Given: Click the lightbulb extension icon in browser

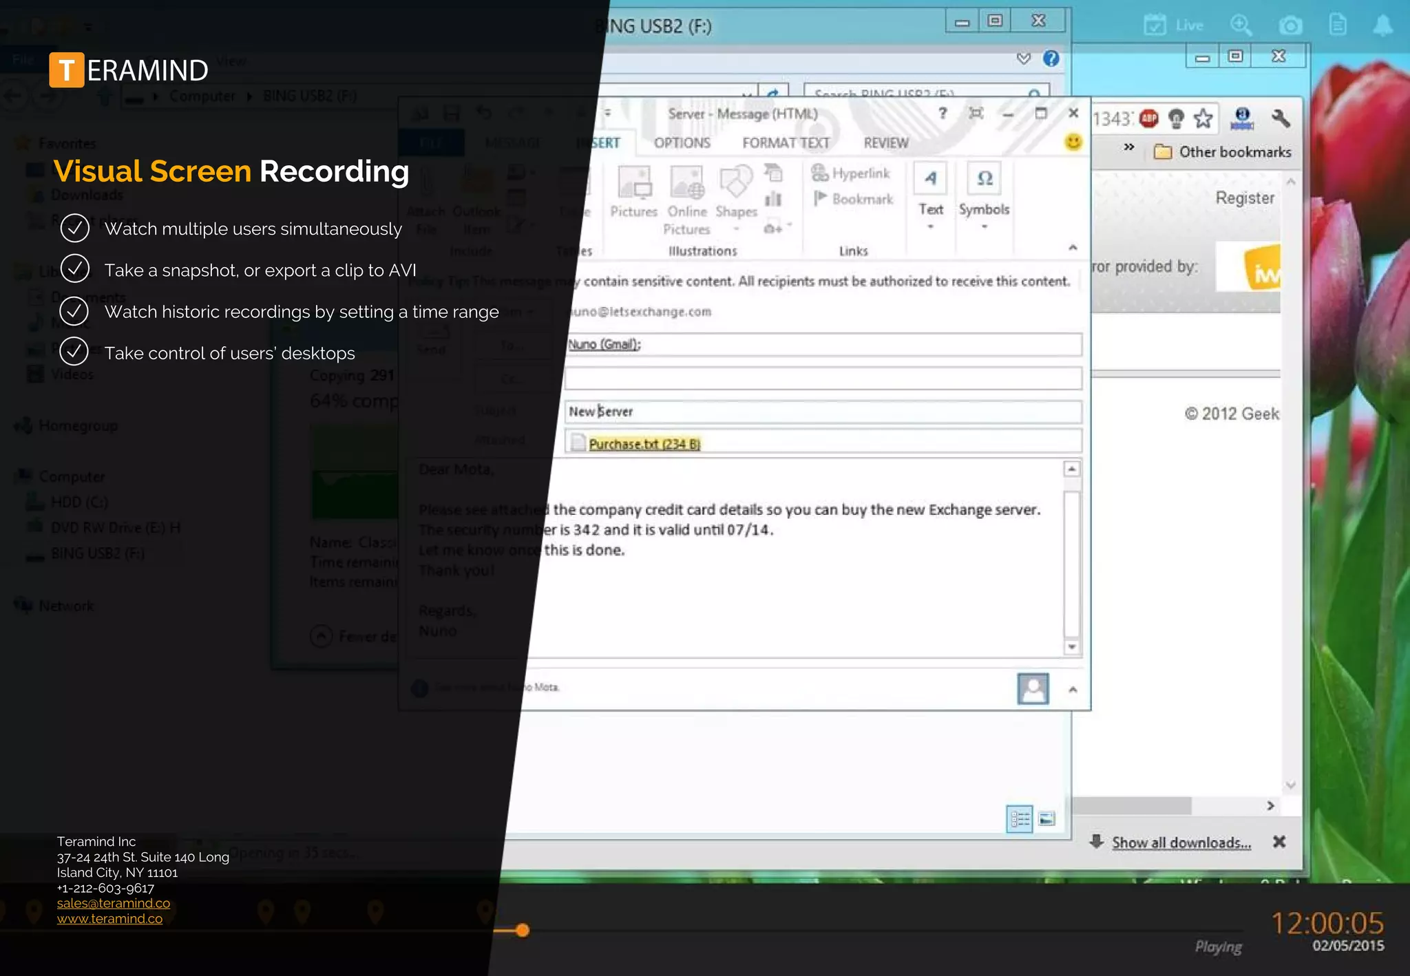Looking at the screenshot, I should 1176,119.
